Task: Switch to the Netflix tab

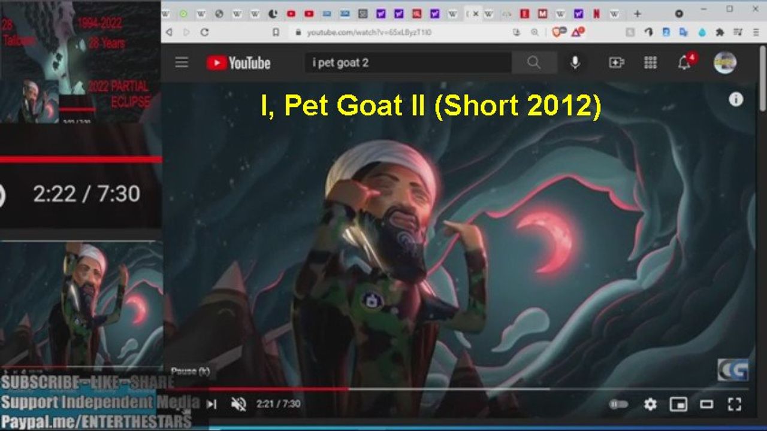Action: pos(596,14)
